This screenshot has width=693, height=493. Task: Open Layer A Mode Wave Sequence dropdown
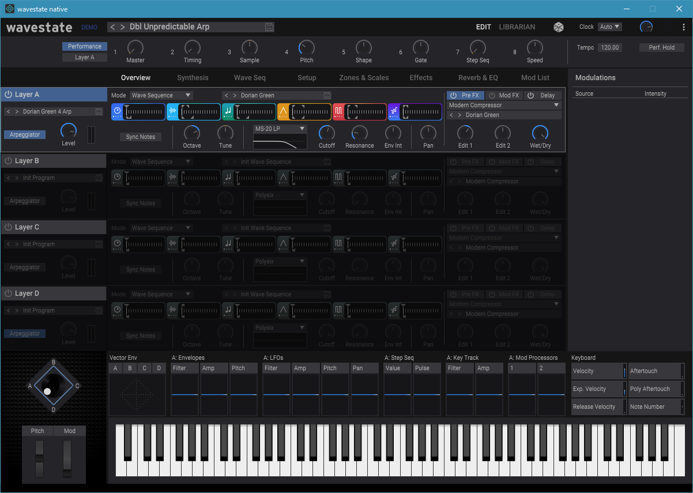[161, 96]
